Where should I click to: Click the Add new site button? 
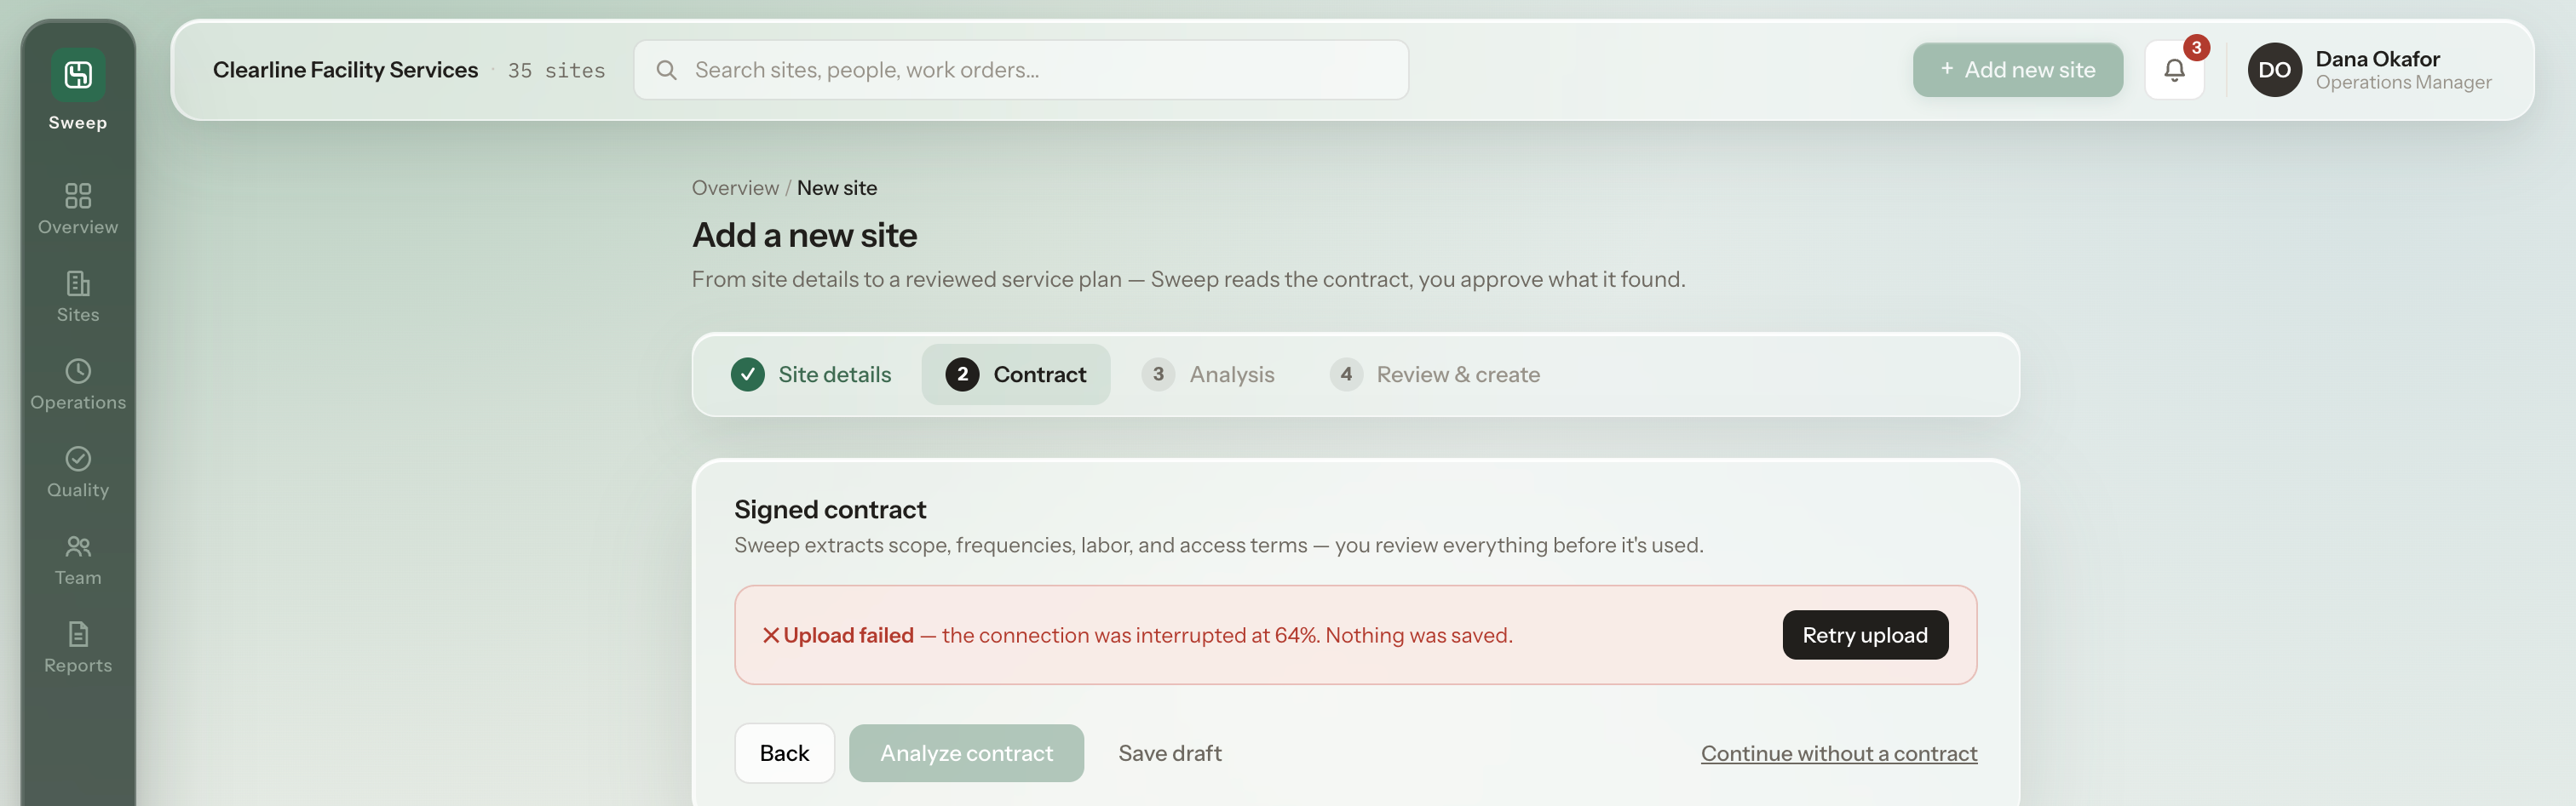[2017, 70]
